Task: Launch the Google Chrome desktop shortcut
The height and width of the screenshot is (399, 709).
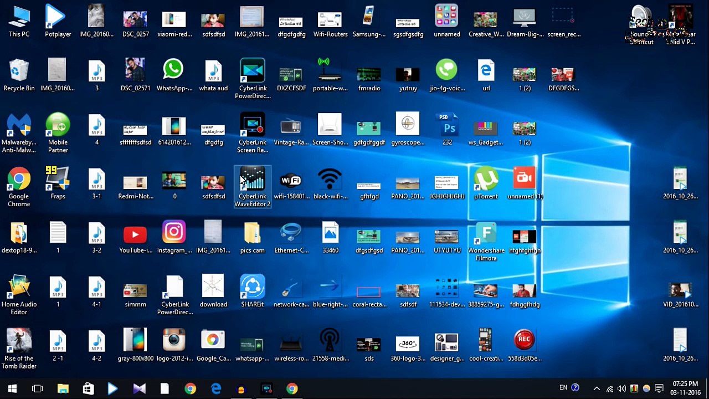Action: pyautogui.click(x=19, y=187)
